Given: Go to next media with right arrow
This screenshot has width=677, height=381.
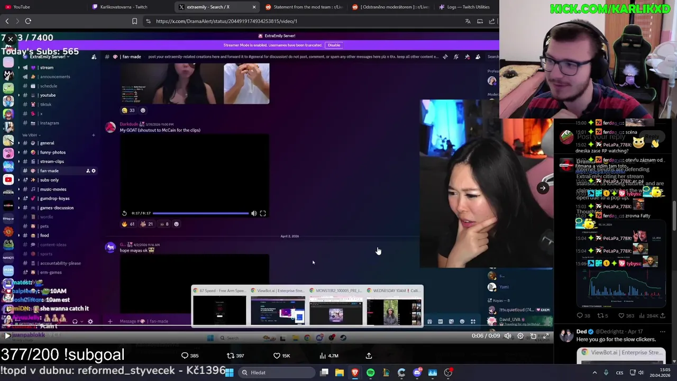Looking at the screenshot, I should (x=543, y=188).
